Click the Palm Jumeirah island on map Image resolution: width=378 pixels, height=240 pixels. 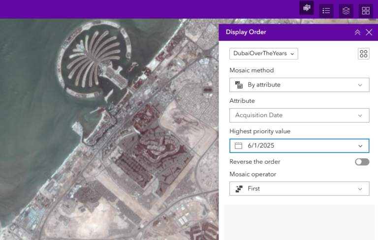point(95,60)
